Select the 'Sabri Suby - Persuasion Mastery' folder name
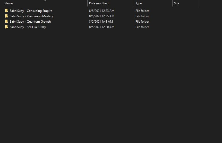 point(31,16)
